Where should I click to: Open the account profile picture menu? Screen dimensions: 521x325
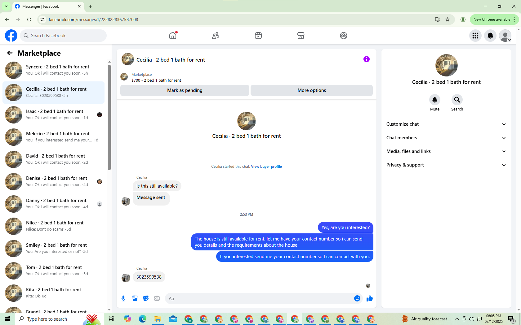(505, 36)
